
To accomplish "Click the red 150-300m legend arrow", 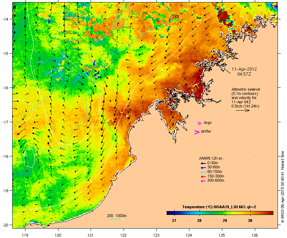I will [x=203, y=177].
